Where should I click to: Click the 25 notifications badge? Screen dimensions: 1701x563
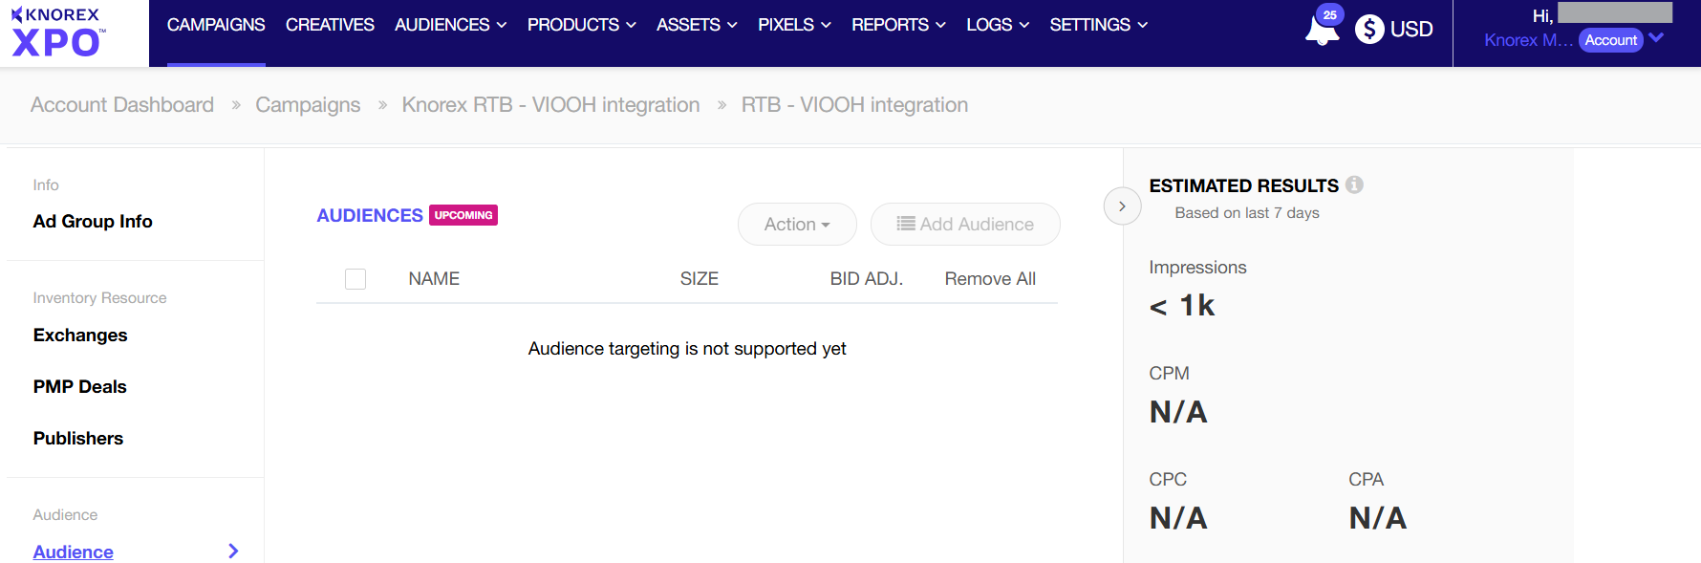click(x=1329, y=15)
